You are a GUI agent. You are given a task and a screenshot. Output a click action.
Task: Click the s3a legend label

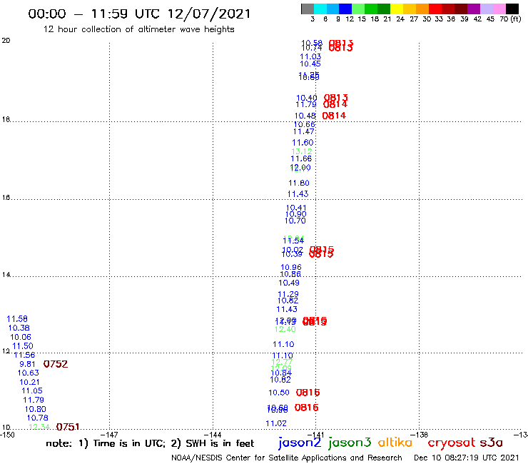coord(492,443)
